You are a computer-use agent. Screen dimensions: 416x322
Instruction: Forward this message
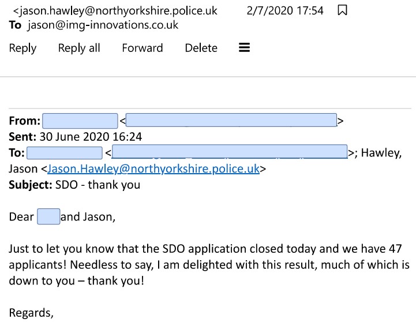143,48
